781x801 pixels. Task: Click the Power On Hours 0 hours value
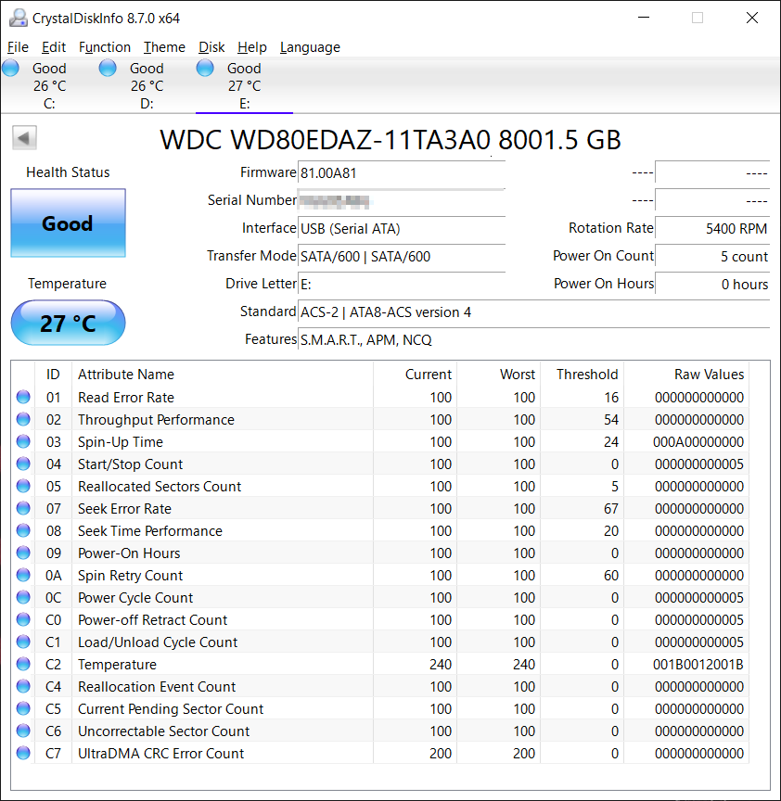[712, 284]
